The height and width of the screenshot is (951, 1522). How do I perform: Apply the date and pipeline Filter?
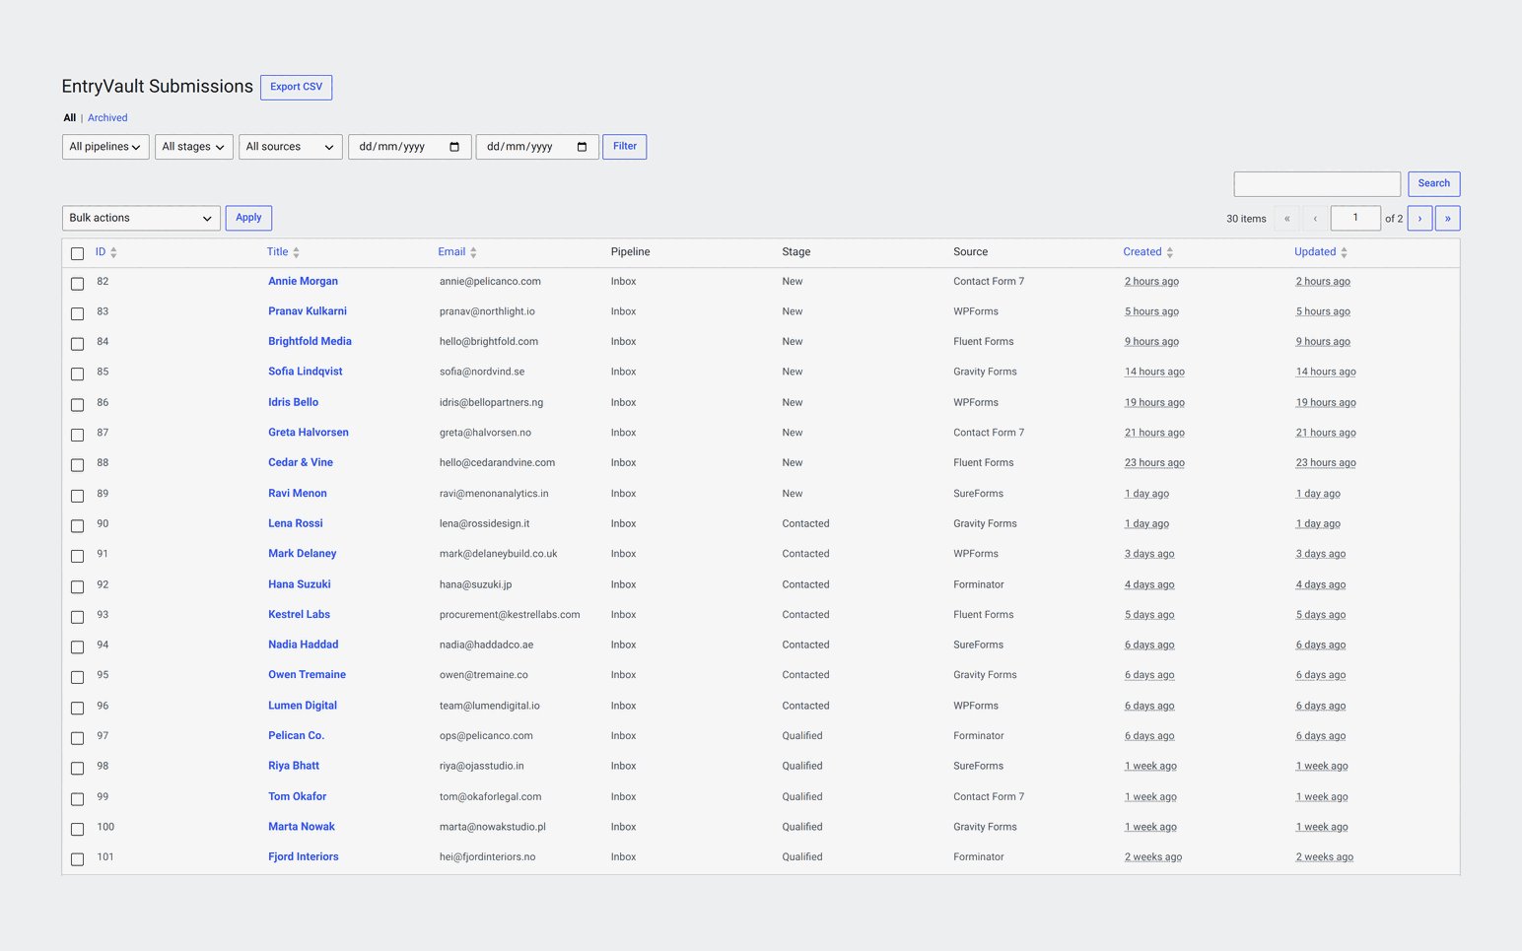624,147
